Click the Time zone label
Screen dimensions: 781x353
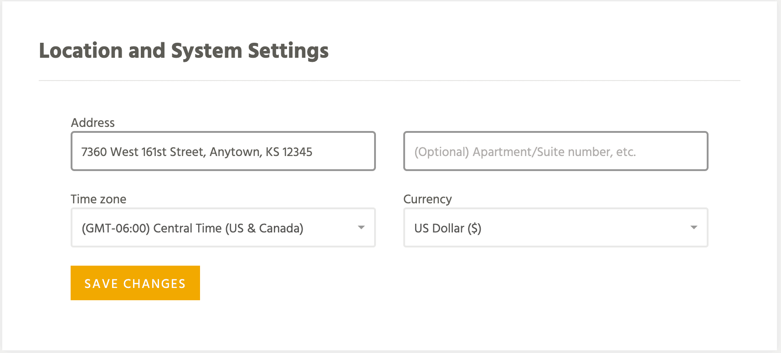tap(98, 199)
